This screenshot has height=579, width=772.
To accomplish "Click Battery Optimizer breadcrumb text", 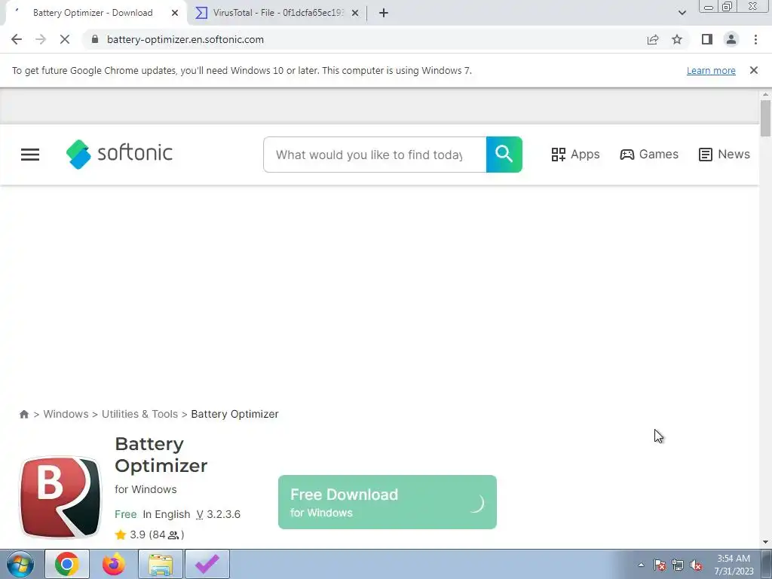I will pos(235,414).
